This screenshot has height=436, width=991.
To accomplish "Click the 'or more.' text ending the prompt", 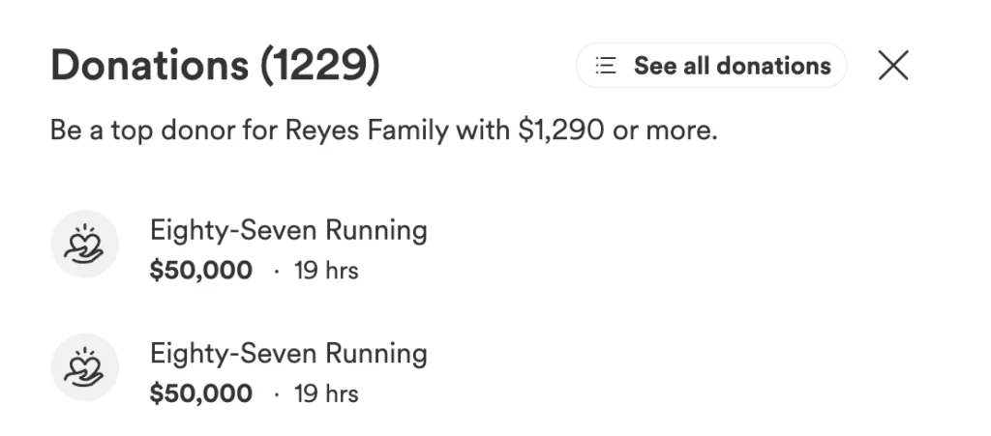I will [666, 130].
